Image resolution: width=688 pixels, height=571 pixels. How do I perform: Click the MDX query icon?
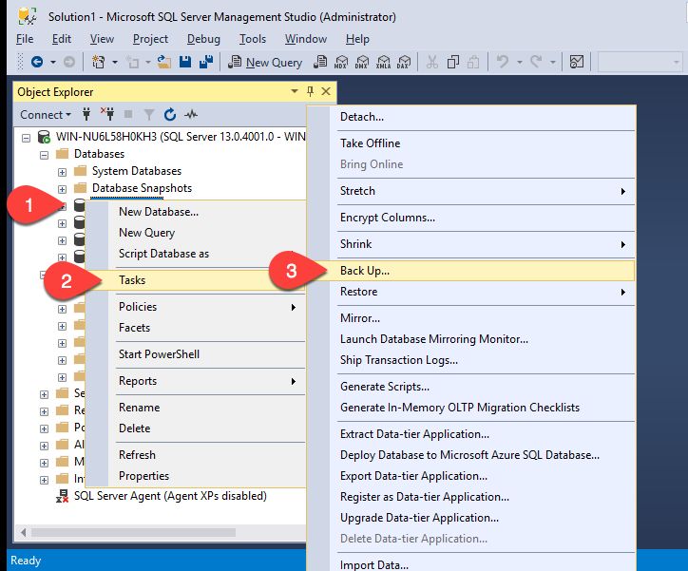(341, 62)
